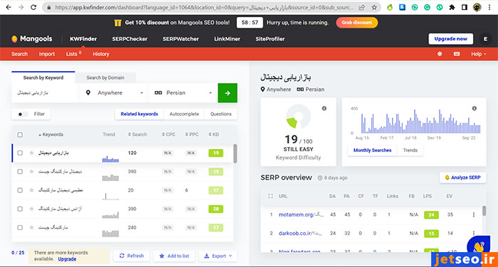498x267 pixels.
Task: Reload the page with the browser refresh icon
Action: tap(33, 7)
